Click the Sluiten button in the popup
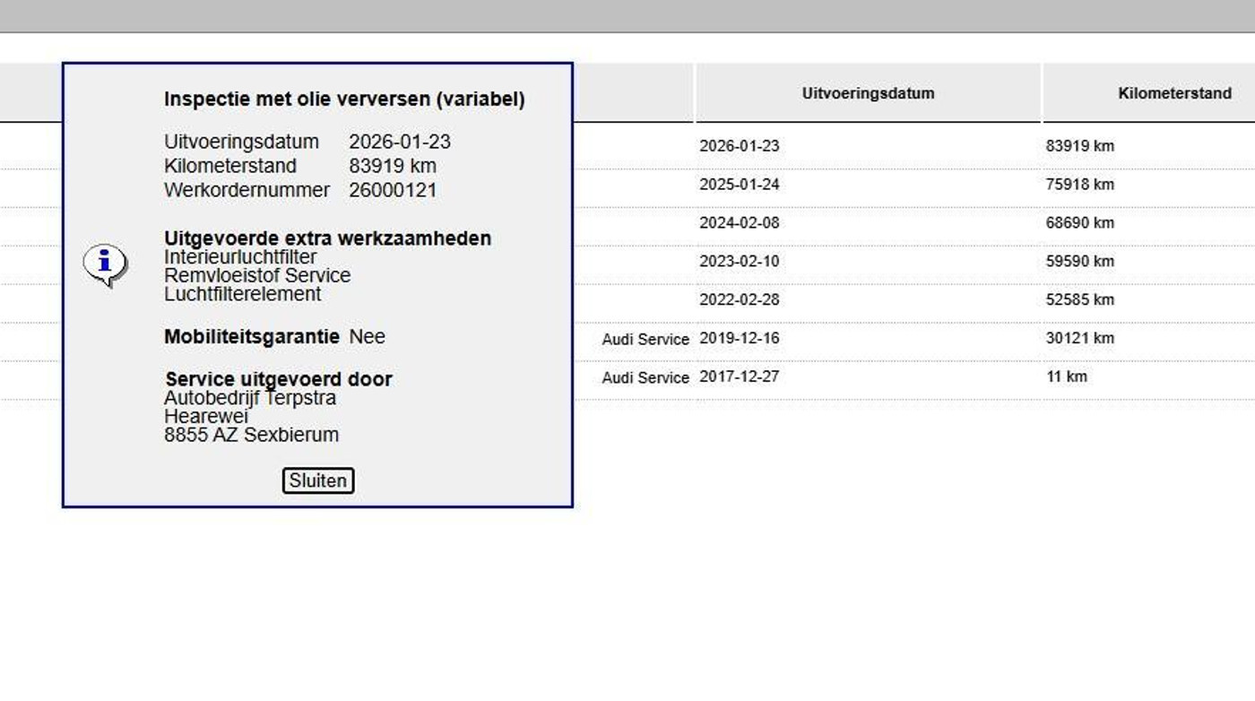The image size is (1255, 701). pos(318,480)
